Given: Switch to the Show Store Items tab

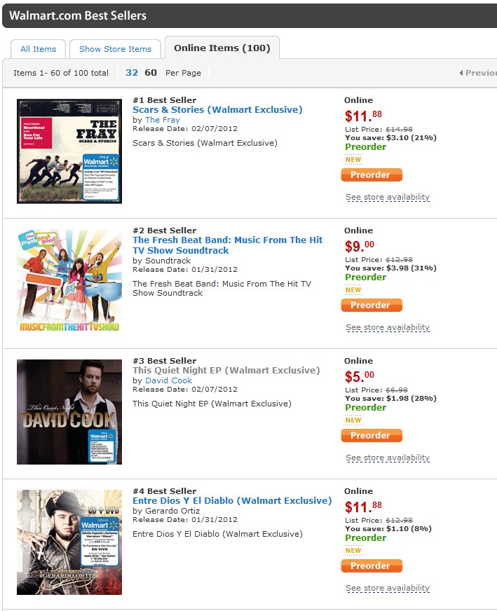Looking at the screenshot, I should tap(115, 49).
